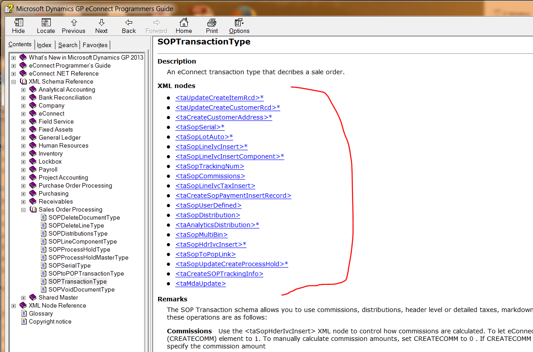This screenshot has height=352, width=533.
Task: Switch to the Index tab
Action: coord(44,45)
